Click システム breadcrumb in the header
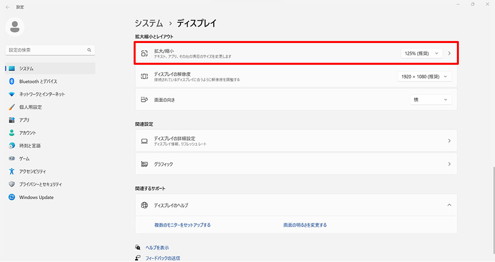Screen dimensions: 495x262 point(148,23)
